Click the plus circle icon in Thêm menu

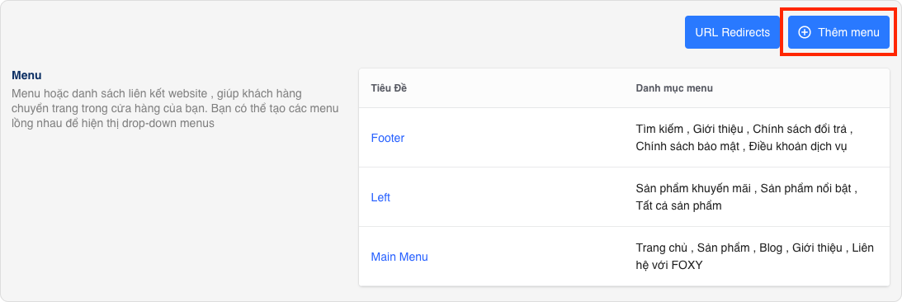805,32
